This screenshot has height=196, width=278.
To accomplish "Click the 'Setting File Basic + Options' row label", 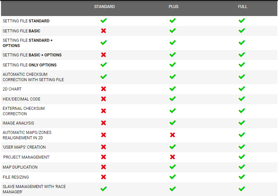I will pyautogui.click(x=32, y=55).
